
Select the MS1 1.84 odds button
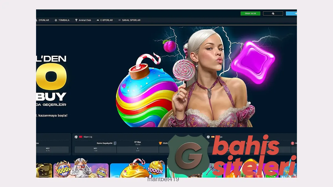[x=95, y=150]
